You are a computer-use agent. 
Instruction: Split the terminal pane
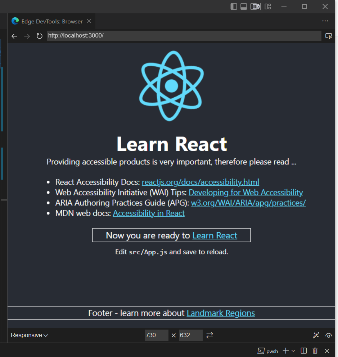click(304, 351)
